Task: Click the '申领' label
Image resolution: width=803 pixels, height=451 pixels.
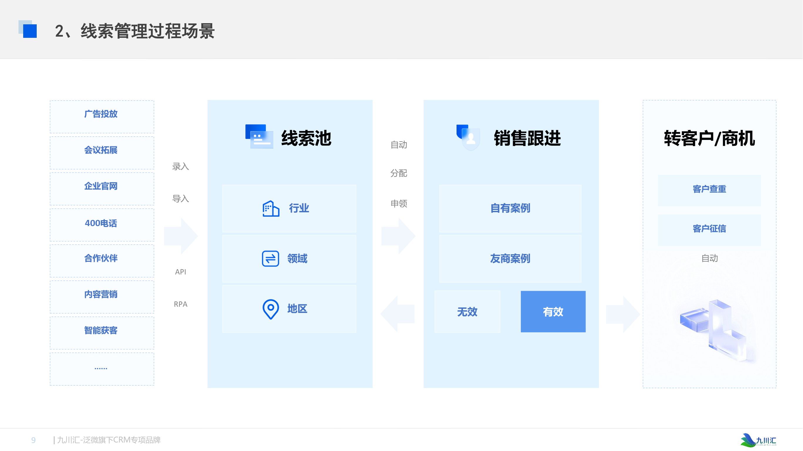Action: [x=399, y=204]
